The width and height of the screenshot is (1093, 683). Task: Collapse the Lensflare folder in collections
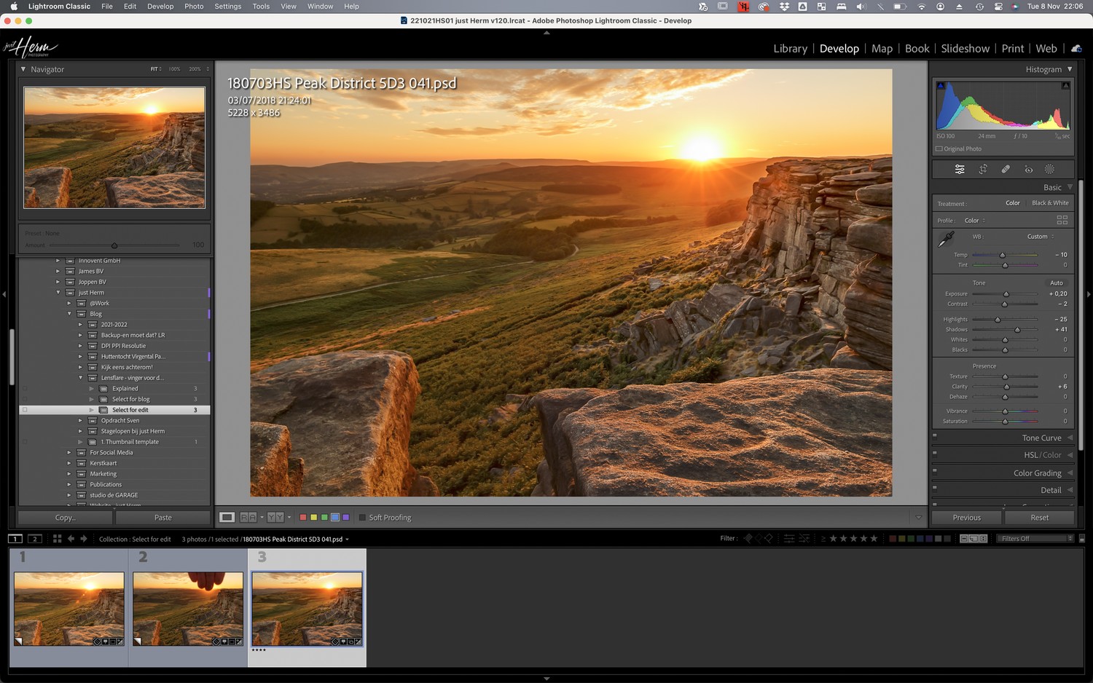point(81,378)
